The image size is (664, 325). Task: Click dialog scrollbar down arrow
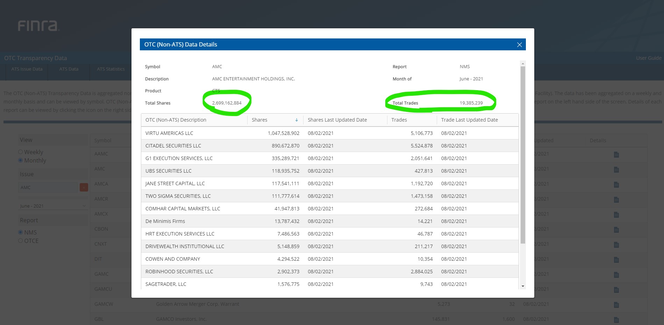(x=523, y=286)
